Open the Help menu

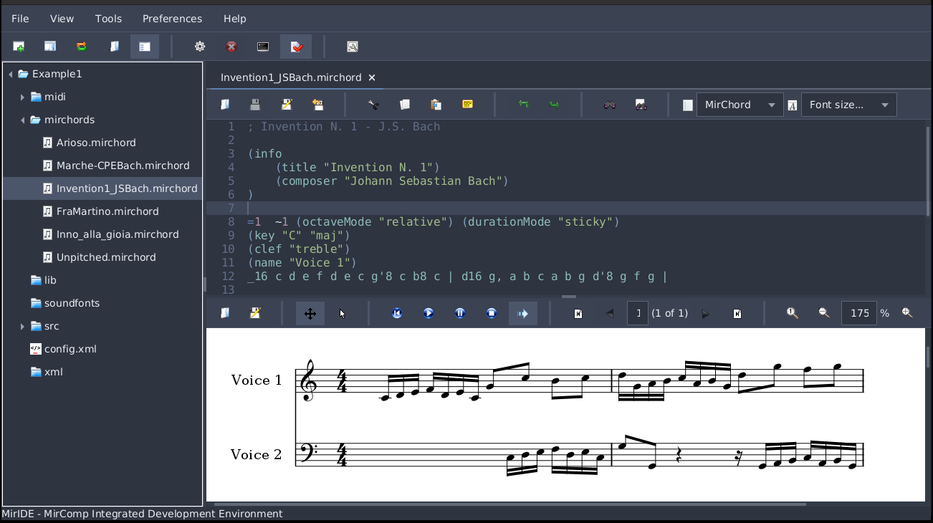tap(234, 19)
